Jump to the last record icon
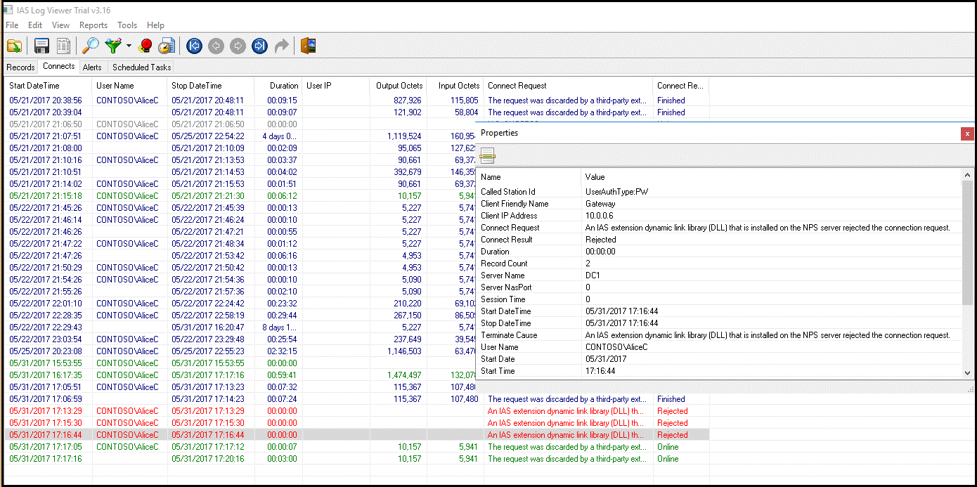Image resolution: width=977 pixels, height=487 pixels. click(259, 45)
